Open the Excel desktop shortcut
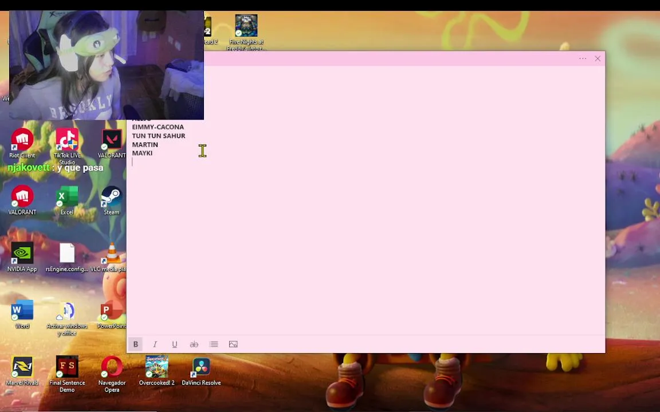The image size is (660, 412). [67, 200]
